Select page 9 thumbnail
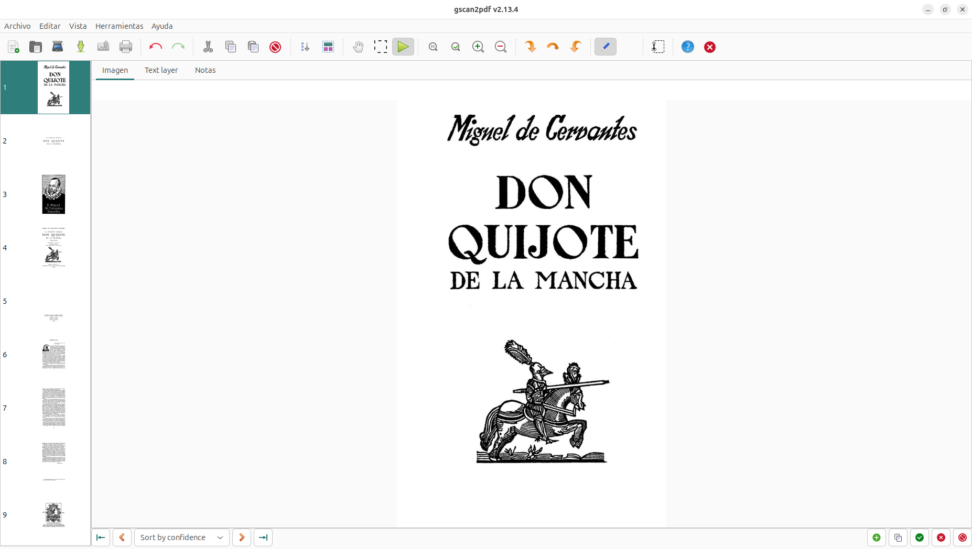The image size is (972, 549). [x=53, y=515]
